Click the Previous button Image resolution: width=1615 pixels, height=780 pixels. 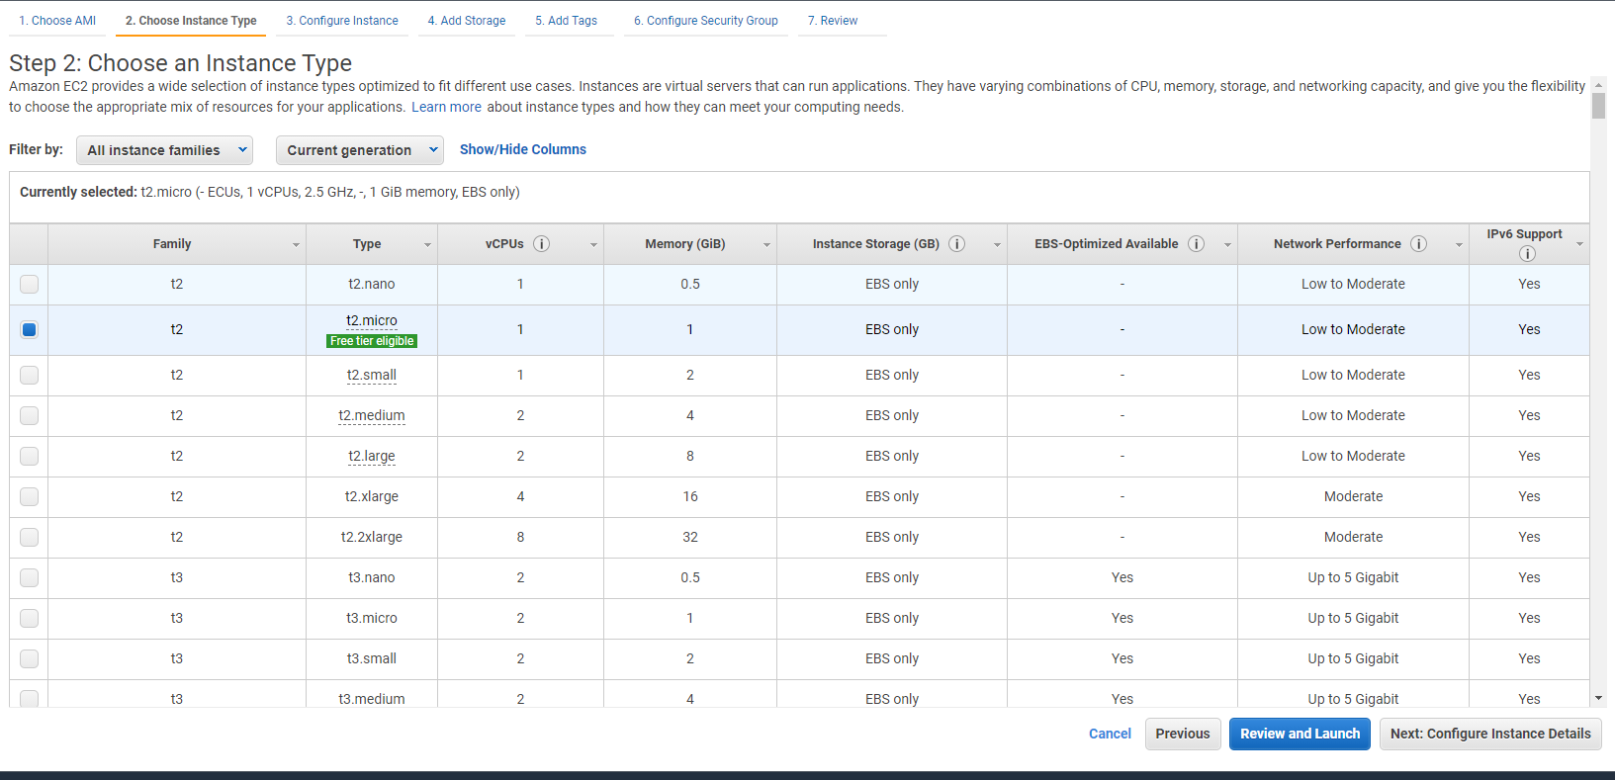coord(1183,734)
